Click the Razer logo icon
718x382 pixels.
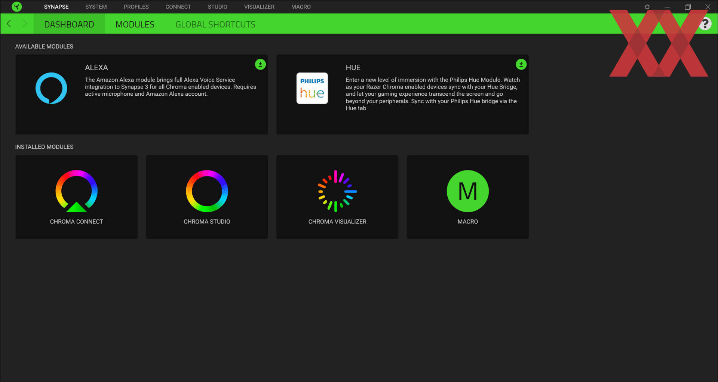point(17,7)
